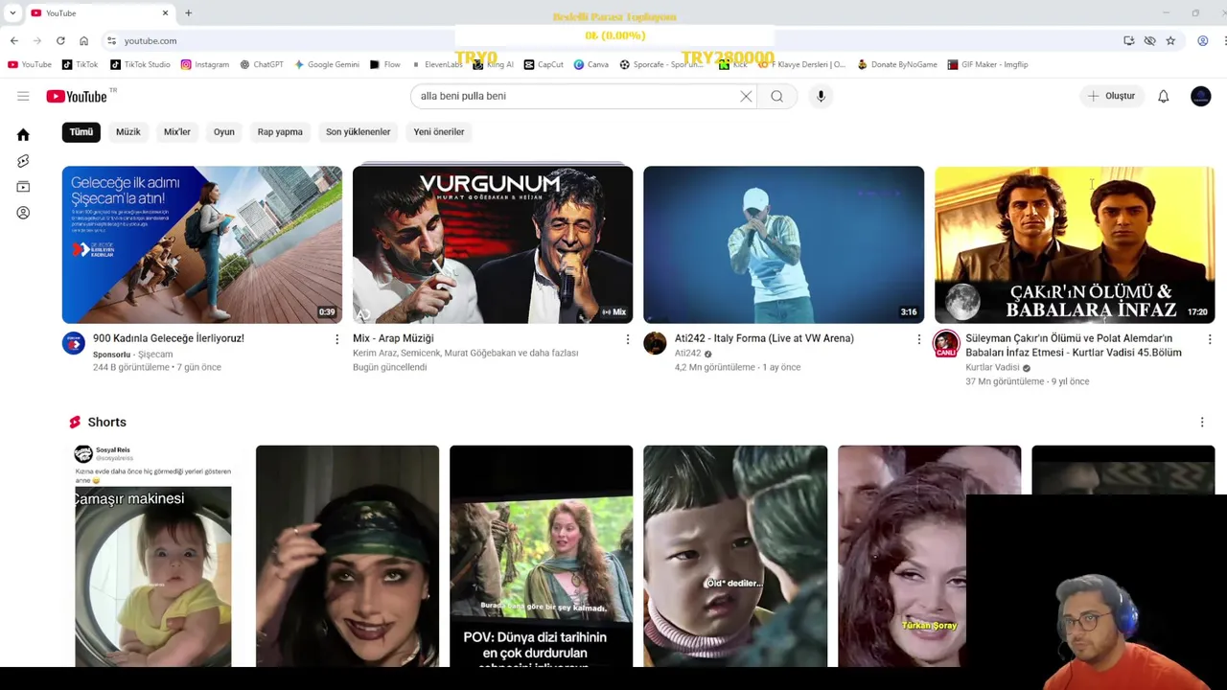Open options for Ati242 Italy Forma video
Screen dimensions: 1227x690
(918, 339)
